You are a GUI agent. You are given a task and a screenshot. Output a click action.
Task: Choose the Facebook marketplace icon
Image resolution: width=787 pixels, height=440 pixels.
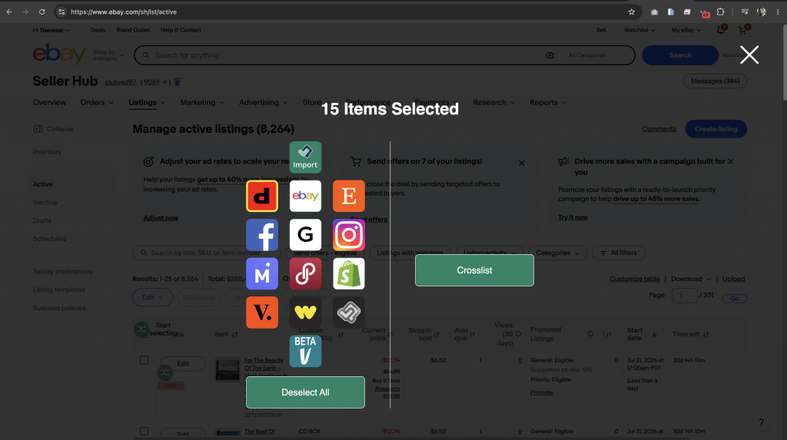click(x=262, y=235)
